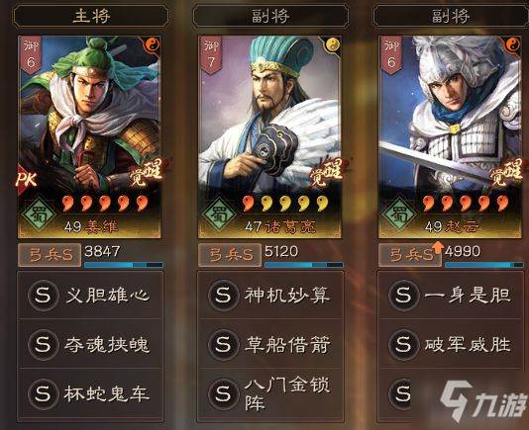Tap yin-yang icon on 赵云 card
The height and width of the screenshot is (430, 529).
click(513, 44)
